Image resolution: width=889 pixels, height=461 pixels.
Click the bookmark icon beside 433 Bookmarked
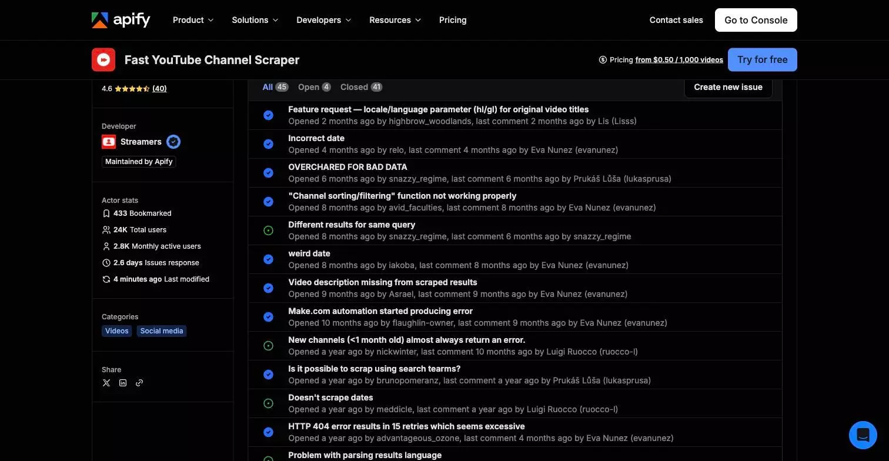[x=106, y=213]
